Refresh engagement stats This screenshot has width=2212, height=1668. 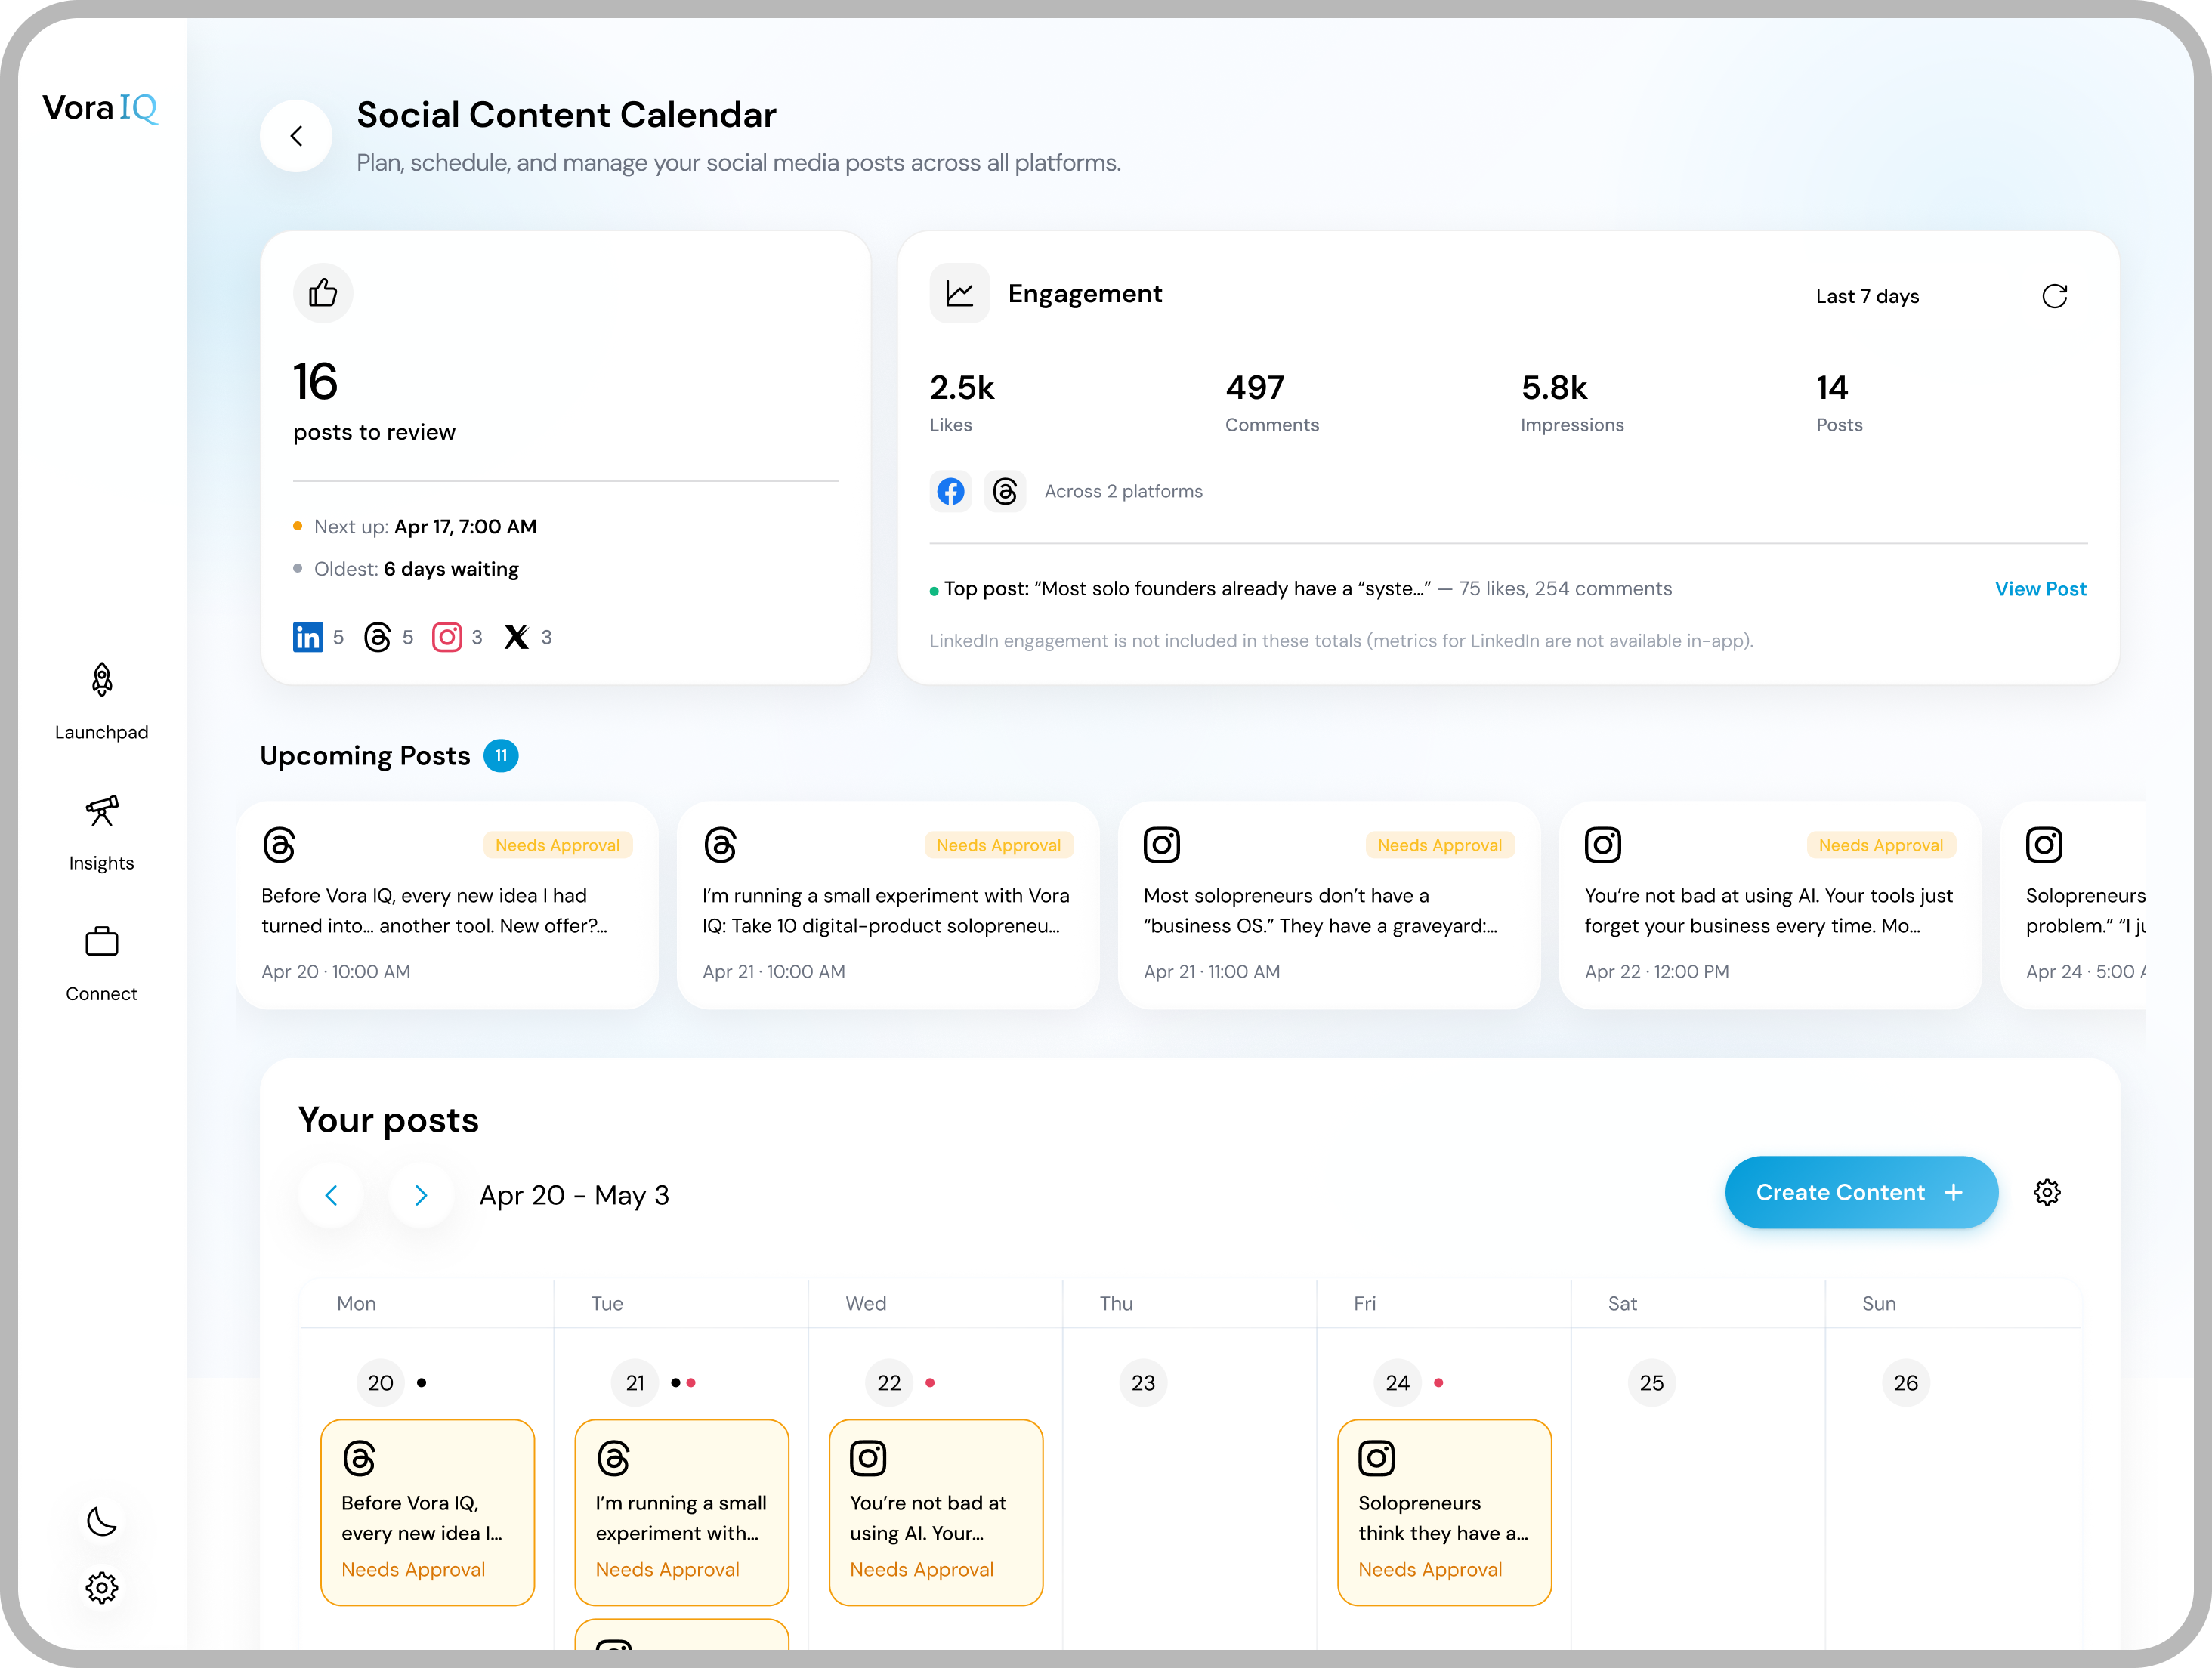tap(2054, 296)
